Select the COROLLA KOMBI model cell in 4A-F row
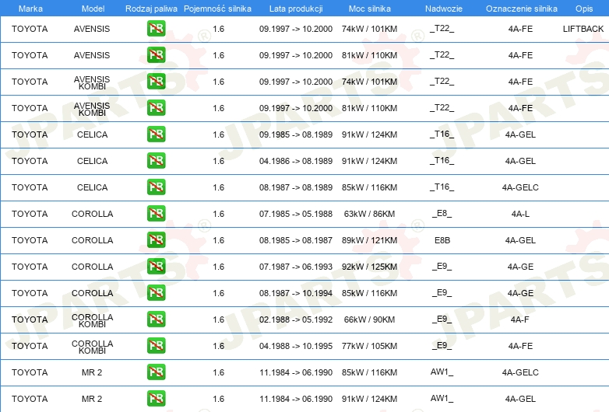The height and width of the screenshot is (412, 609). tap(93, 320)
